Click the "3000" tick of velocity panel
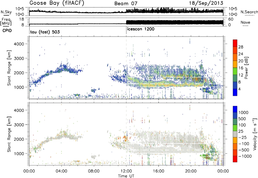This screenshot has width=258, height=178. coord(19,125)
